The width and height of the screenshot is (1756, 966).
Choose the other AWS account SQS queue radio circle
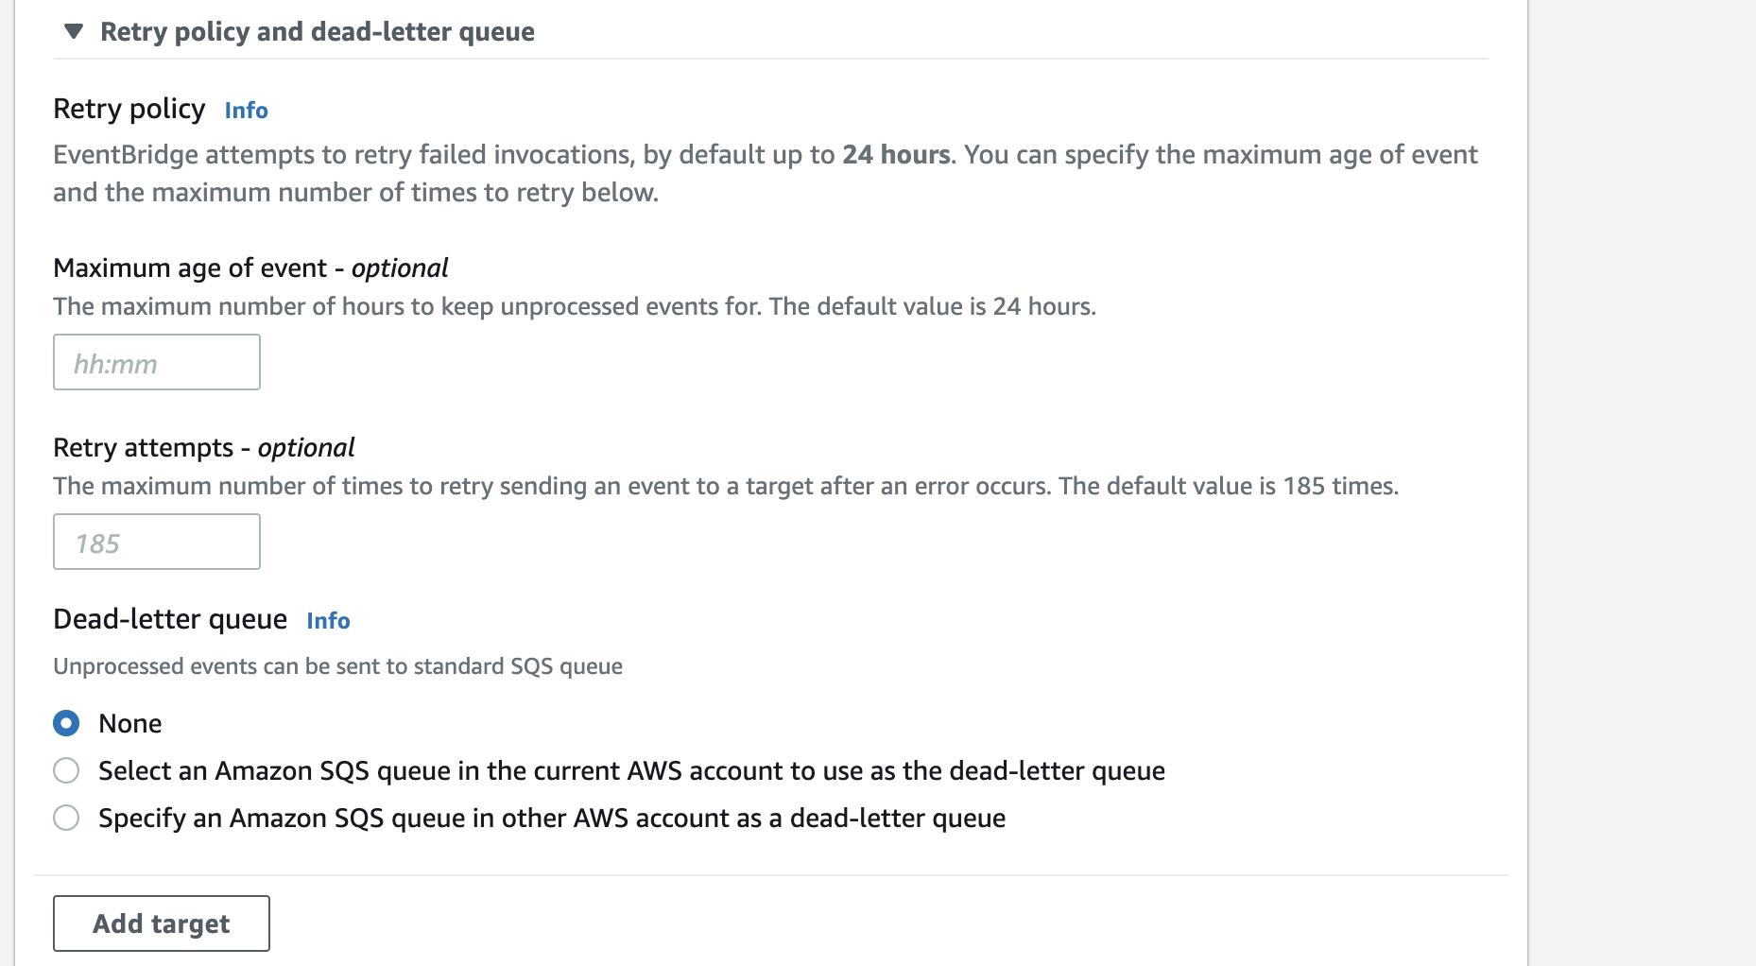(66, 819)
